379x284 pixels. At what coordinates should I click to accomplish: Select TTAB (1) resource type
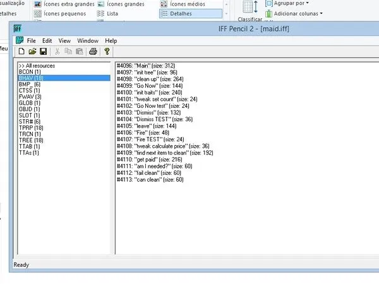(64, 146)
